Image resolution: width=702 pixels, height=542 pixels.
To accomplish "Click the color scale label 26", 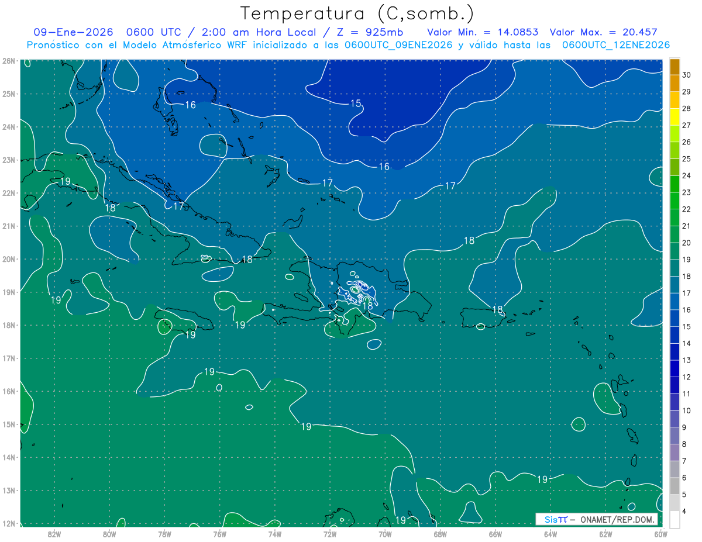I will (x=687, y=141).
